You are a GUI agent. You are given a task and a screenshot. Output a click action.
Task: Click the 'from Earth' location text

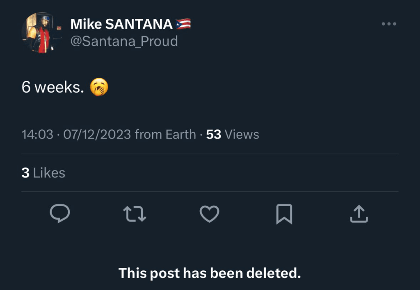165,134
